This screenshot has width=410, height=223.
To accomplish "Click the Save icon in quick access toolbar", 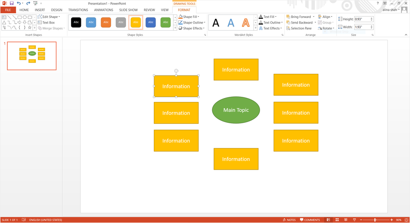I will 12,3.
